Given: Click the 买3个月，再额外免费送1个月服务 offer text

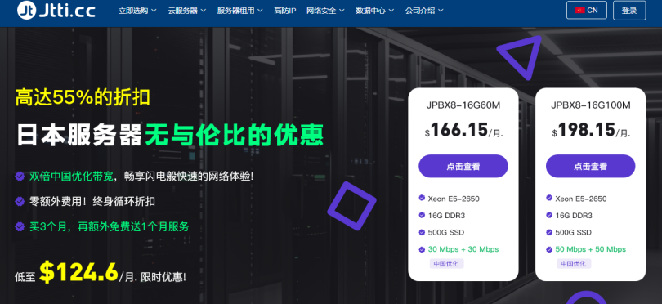Looking at the screenshot, I should tap(109, 226).
